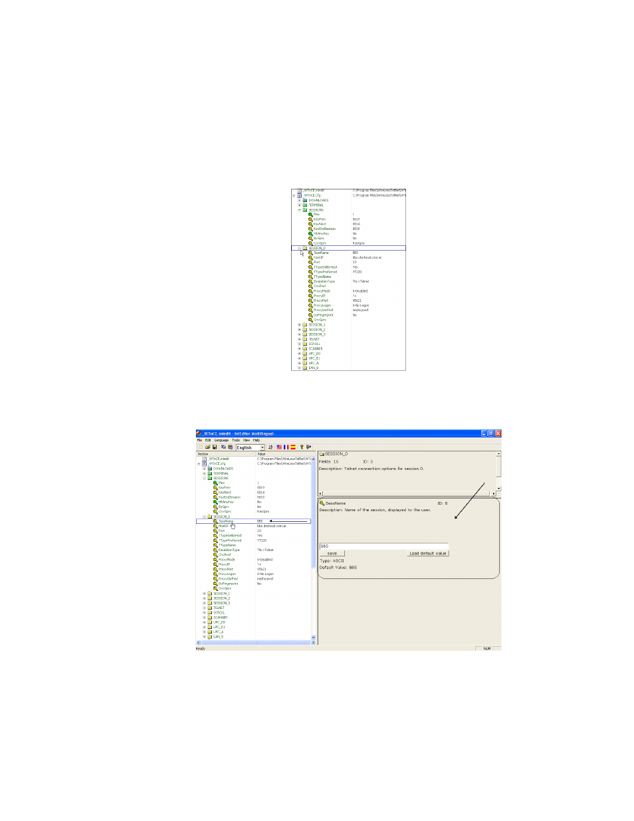Viewport: 634px width, 821px height.
Task: Expand TELNET node in IniEditor window tree
Action: click(x=205, y=608)
